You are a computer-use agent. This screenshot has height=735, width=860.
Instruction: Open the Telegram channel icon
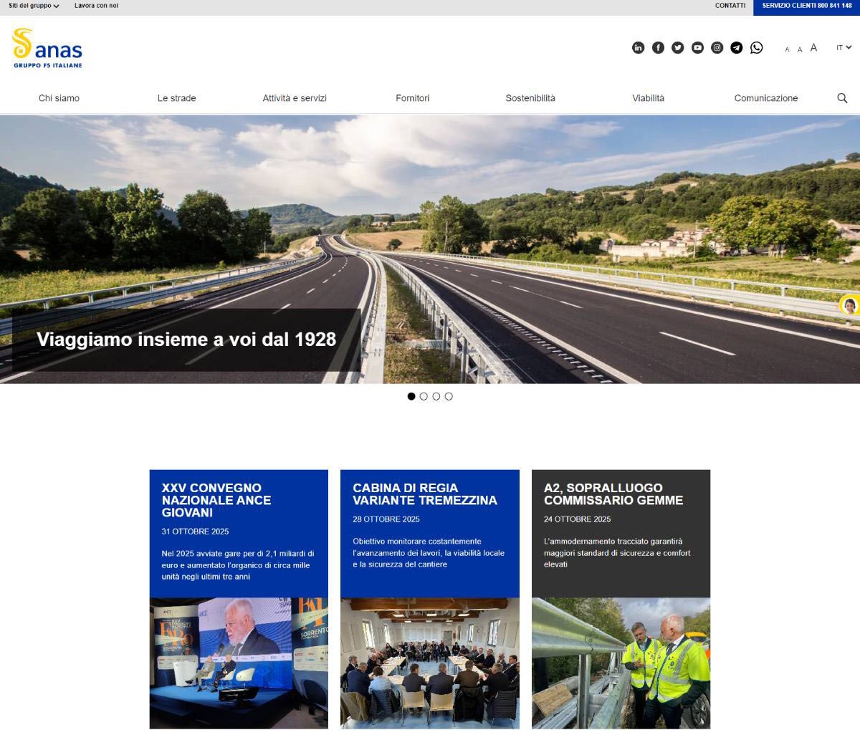[x=737, y=47]
